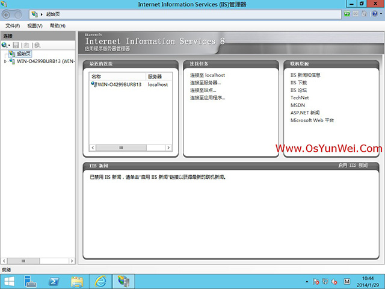This screenshot has height=289, width=385.
Task: Select the 起始页 tree item
Action: tap(24, 54)
